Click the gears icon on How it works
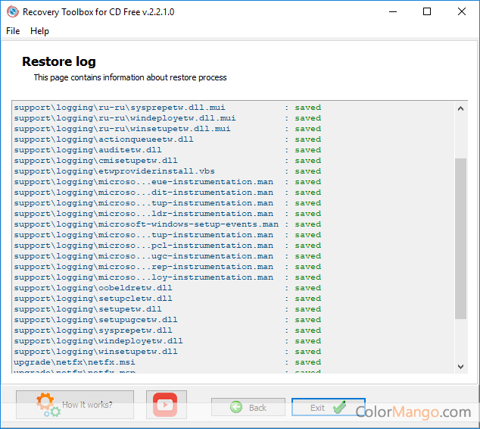Image resolution: width=480 pixels, height=429 pixels. tap(48, 406)
